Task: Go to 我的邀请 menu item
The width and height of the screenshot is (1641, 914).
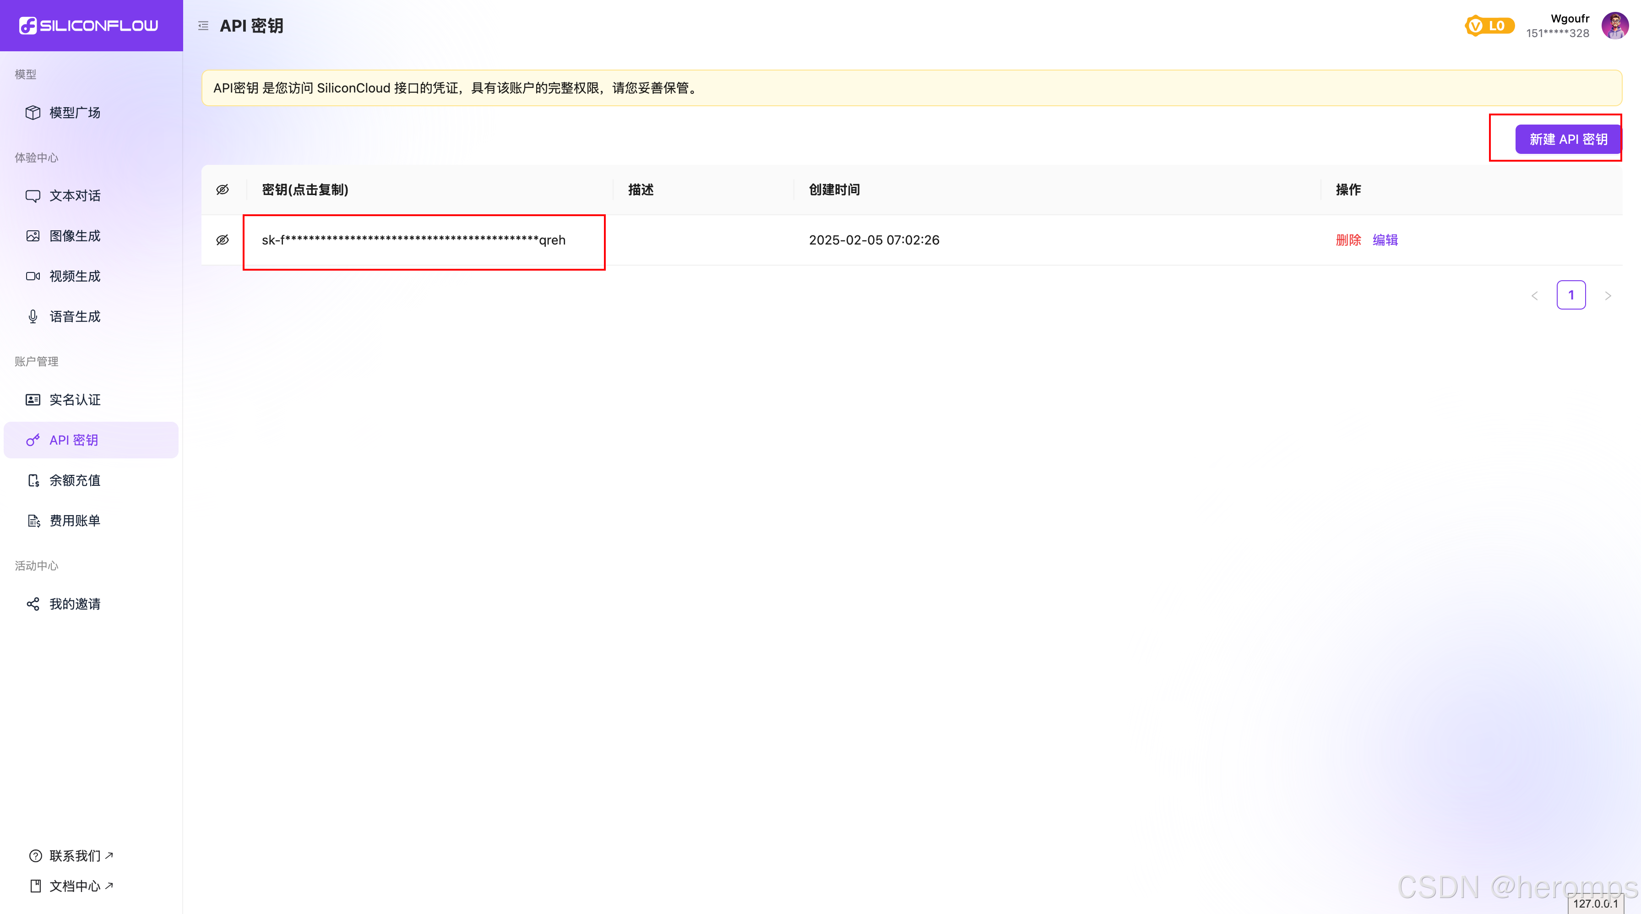Action: pos(75,604)
